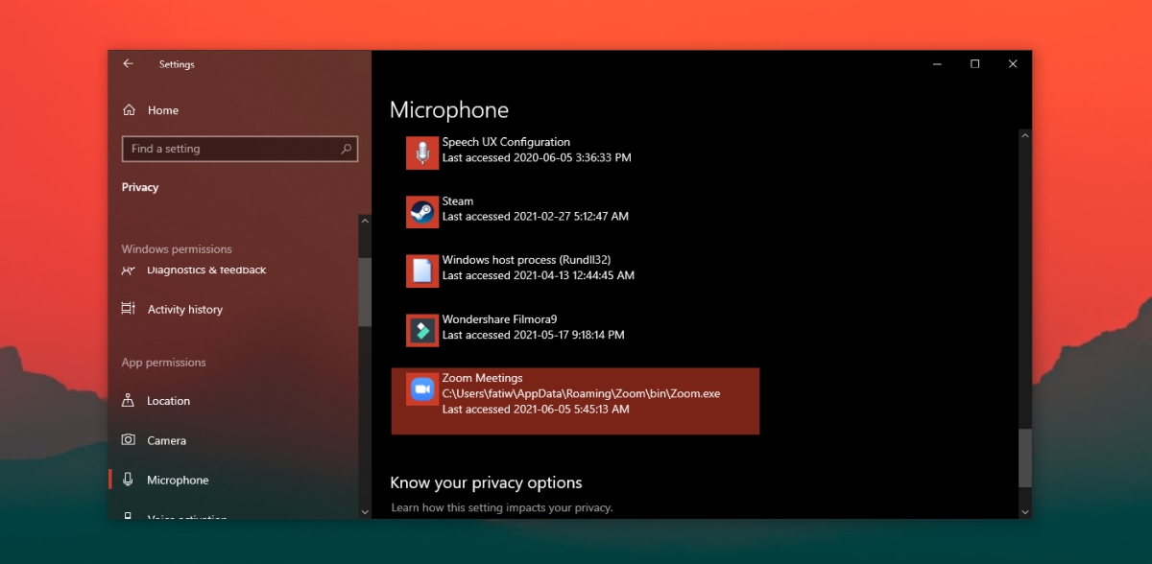
Task: Click the sidebar scrollbar up arrow
Action: (365, 221)
